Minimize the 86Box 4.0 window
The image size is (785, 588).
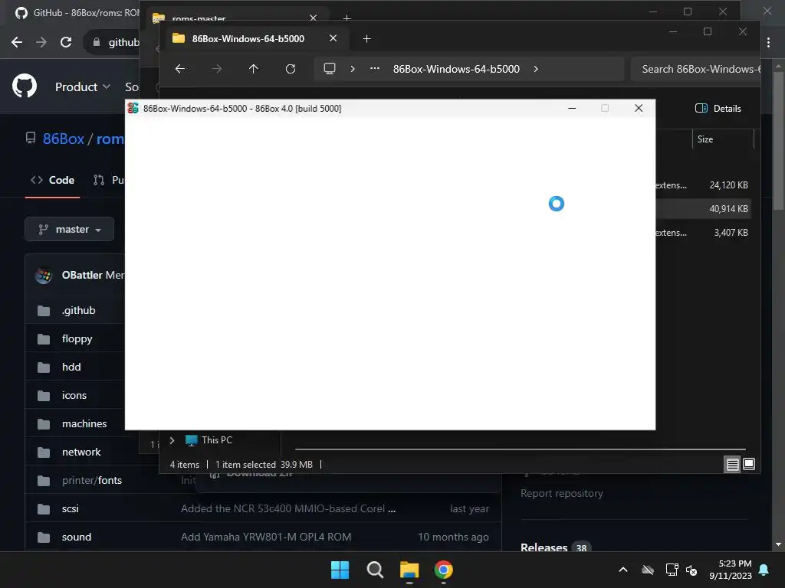click(572, 108)
